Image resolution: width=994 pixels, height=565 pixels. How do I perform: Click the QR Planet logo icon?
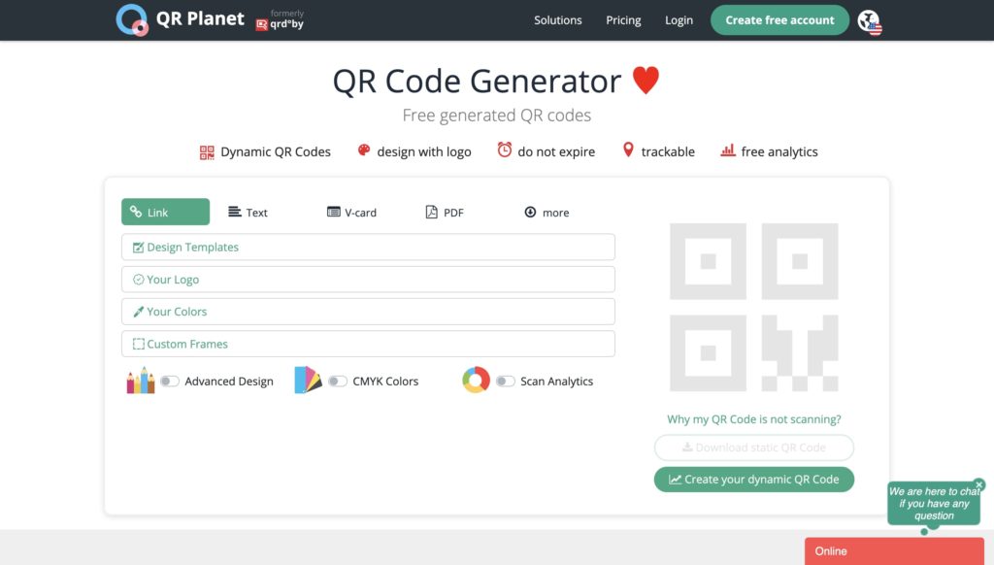coord(132,19)
